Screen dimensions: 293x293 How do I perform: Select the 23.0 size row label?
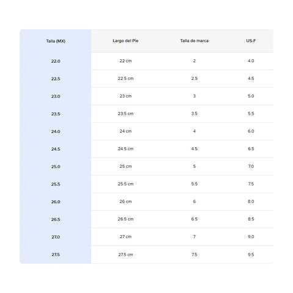pyautogui.click(x=56, y=96)
